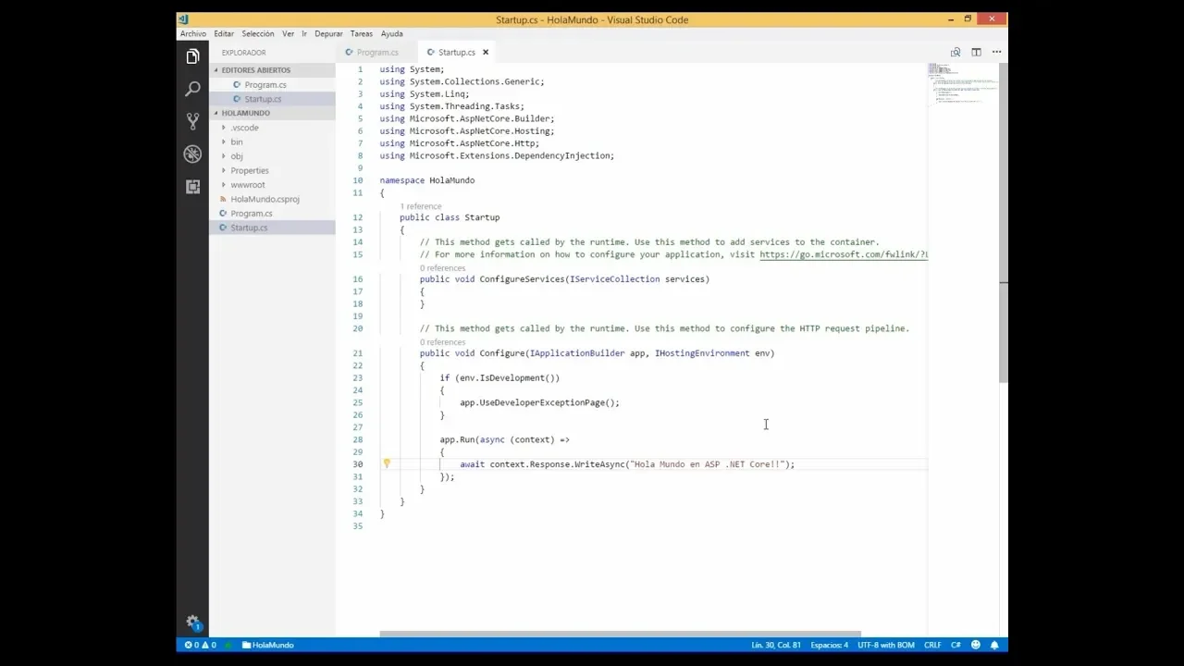The image size is (1184, 666).
Task: Open the Ayuda menu
Action: 391,33
